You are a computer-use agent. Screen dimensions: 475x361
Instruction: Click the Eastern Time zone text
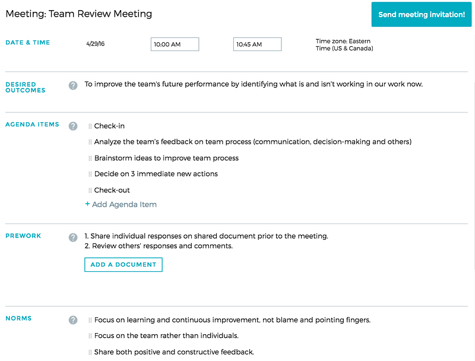(344, 45)
